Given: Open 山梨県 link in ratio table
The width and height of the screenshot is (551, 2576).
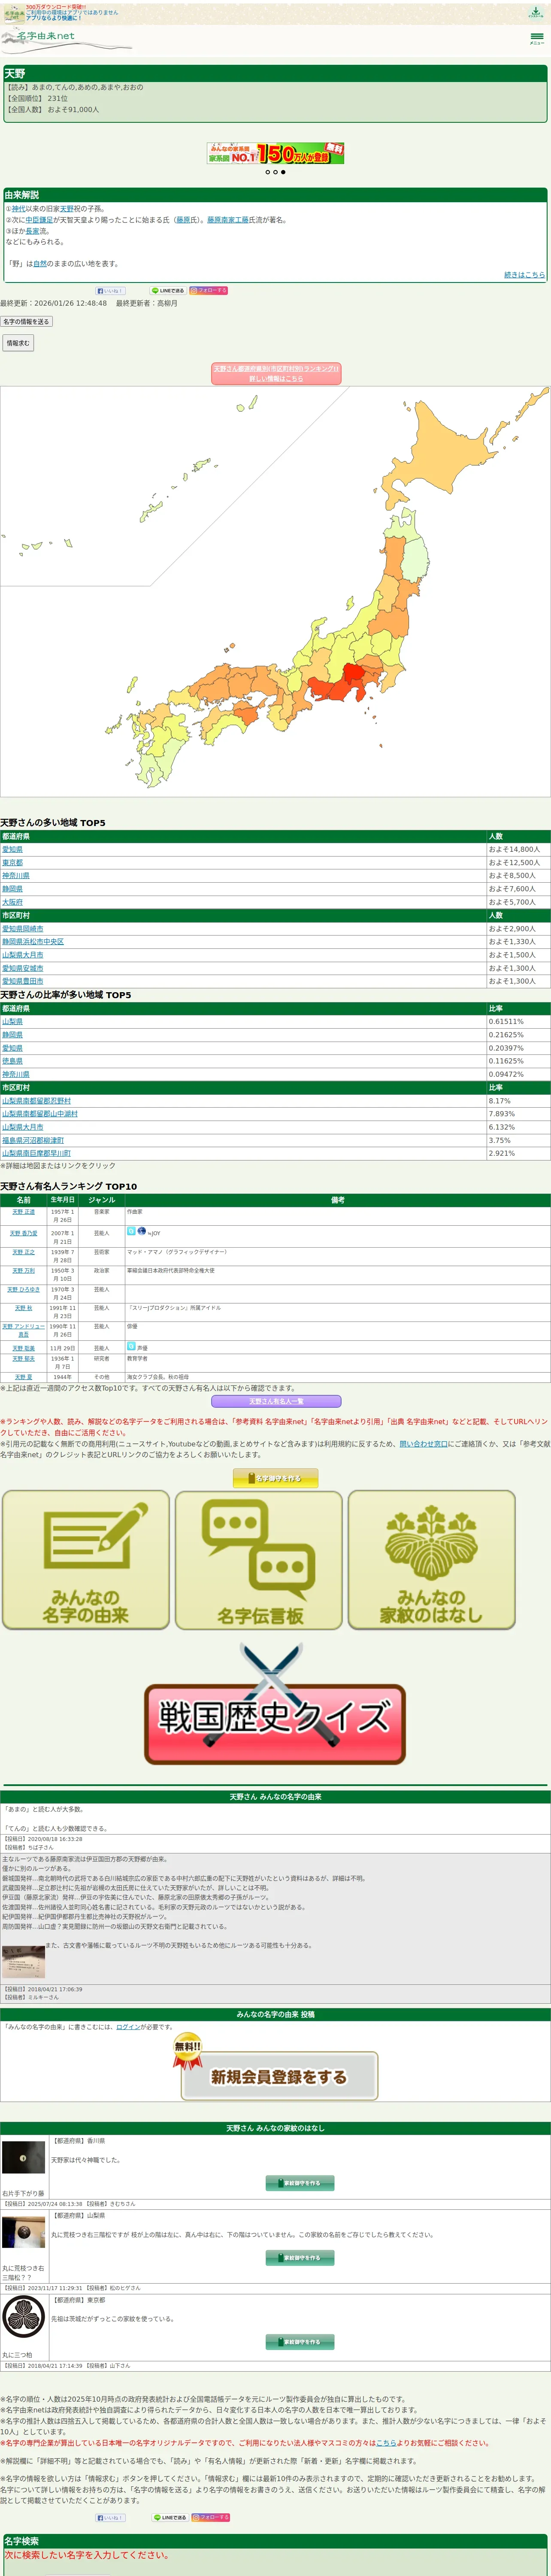Looking at the screenshot, I should tap(12, 1021).
